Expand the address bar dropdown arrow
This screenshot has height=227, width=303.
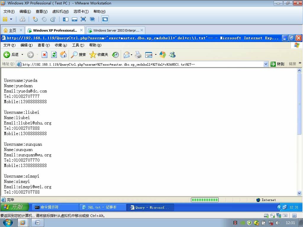(x=266, y=64)
